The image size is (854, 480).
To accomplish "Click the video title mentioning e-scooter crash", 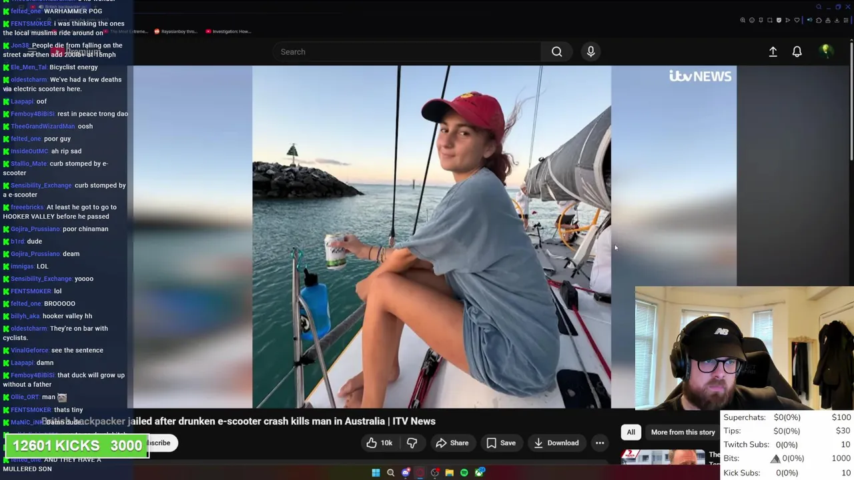I will pyautogui.click(x=238, y=421).
